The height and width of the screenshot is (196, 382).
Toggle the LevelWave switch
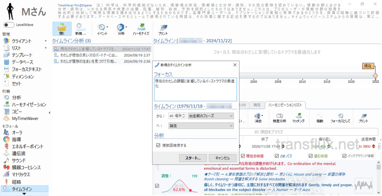click(x=9, y=25)
